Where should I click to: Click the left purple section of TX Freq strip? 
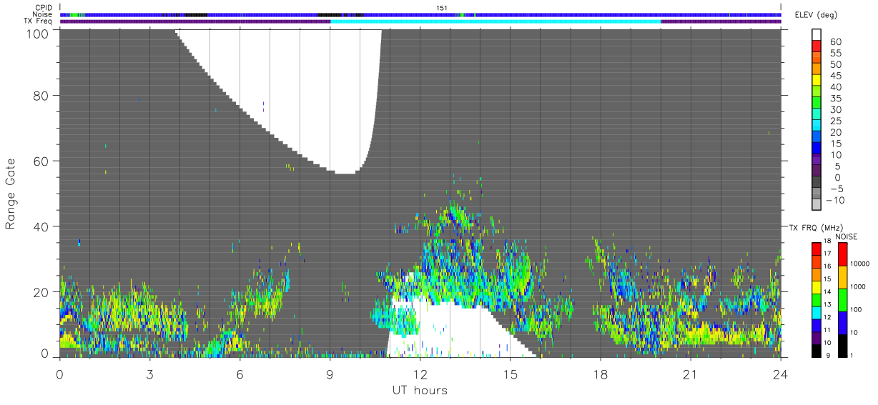(195, 21)
